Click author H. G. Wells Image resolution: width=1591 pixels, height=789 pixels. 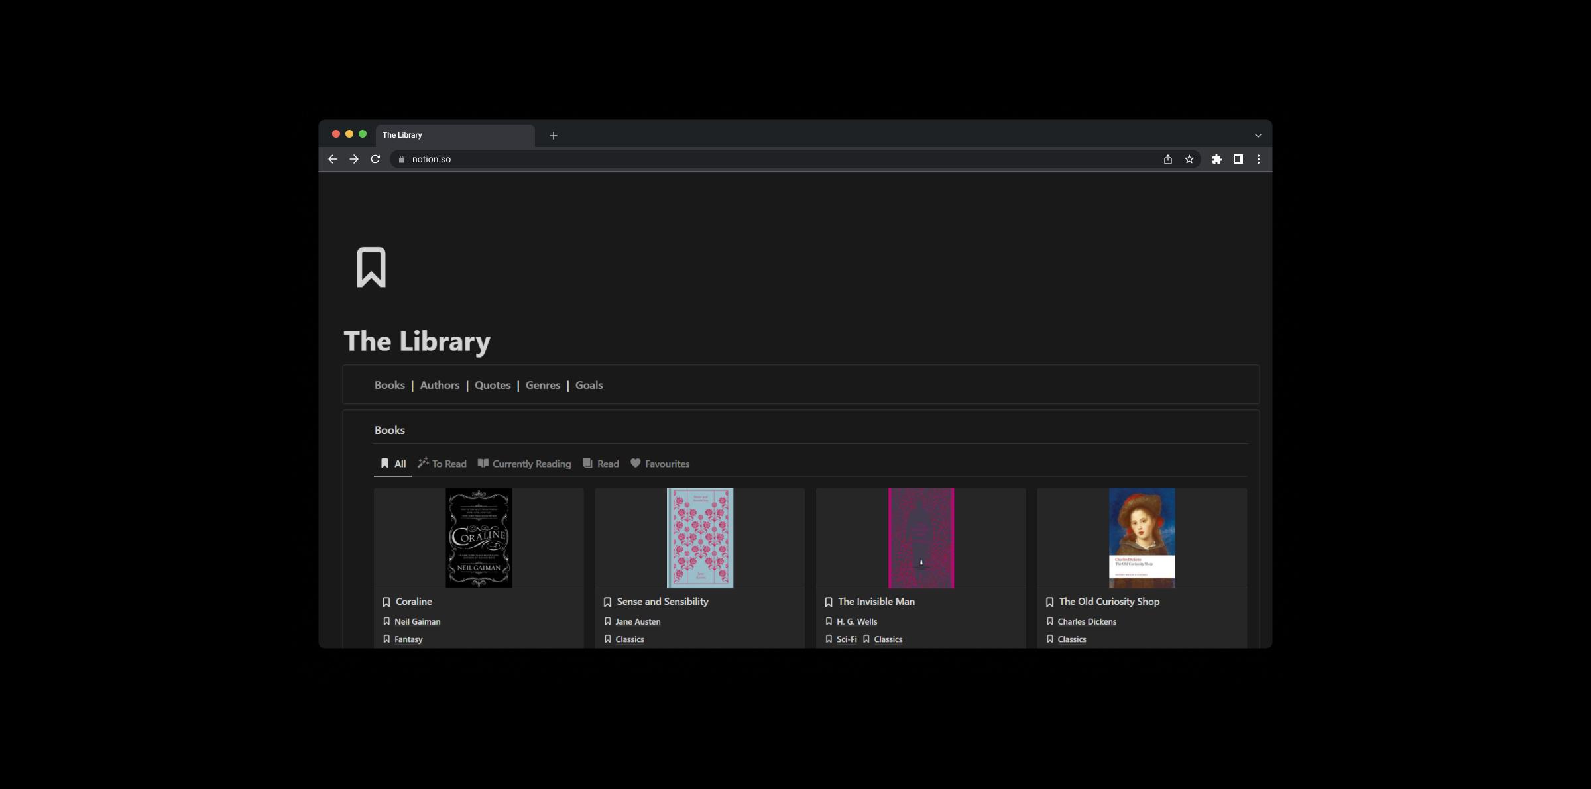pyautogui.click(x=856, y=621)
